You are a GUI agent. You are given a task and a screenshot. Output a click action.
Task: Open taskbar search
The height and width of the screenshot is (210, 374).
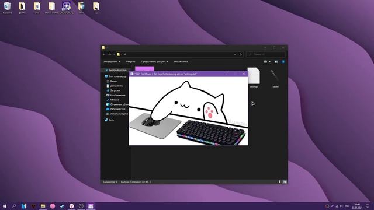pos(14,206)
